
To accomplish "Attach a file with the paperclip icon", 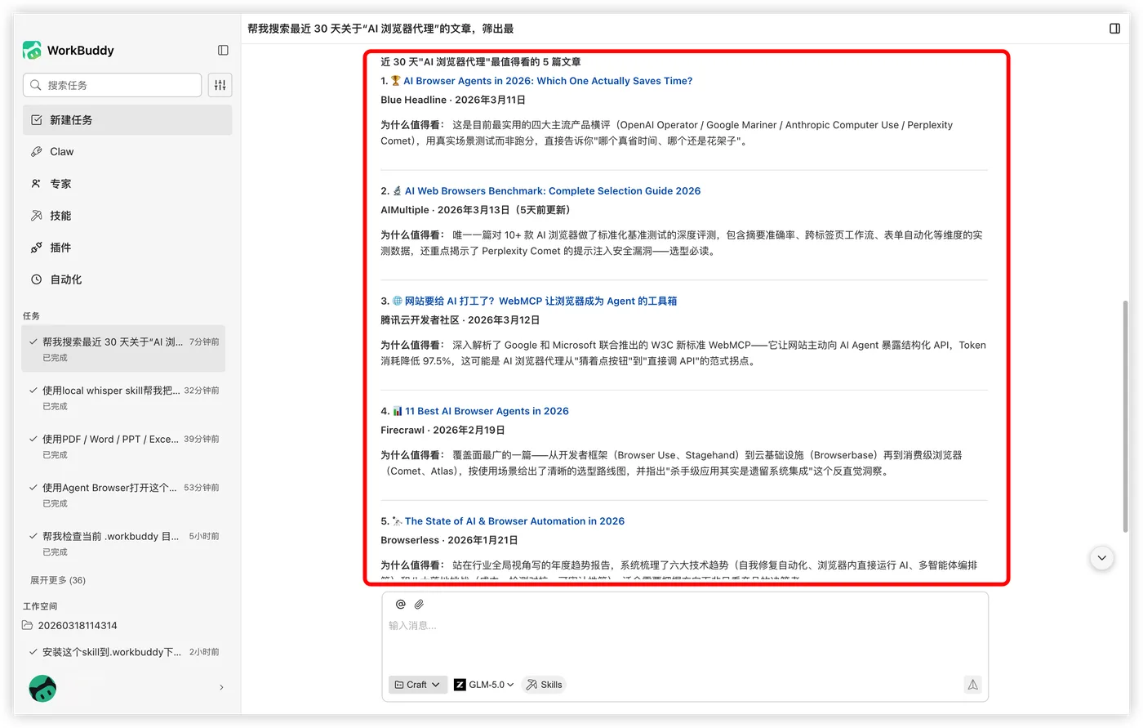I will 419,605.
